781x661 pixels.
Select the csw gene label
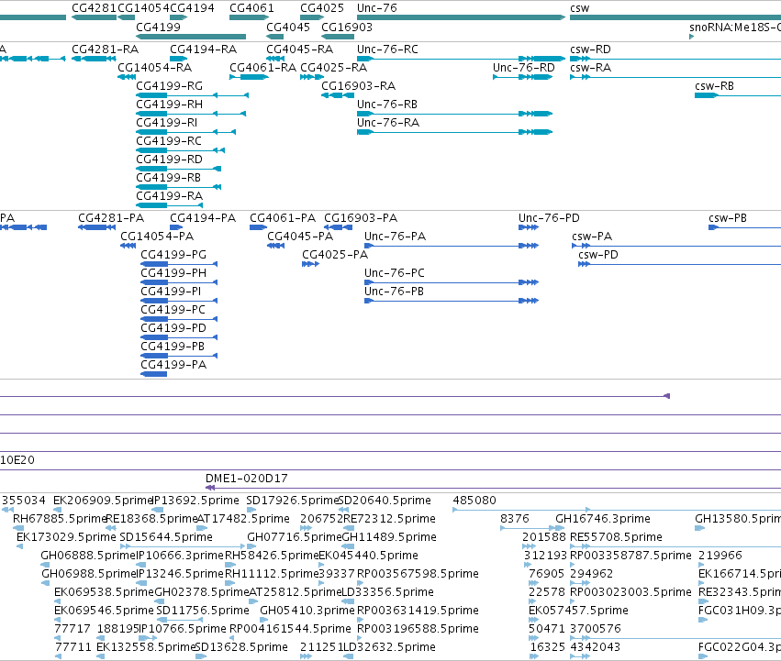coord(580,8)
